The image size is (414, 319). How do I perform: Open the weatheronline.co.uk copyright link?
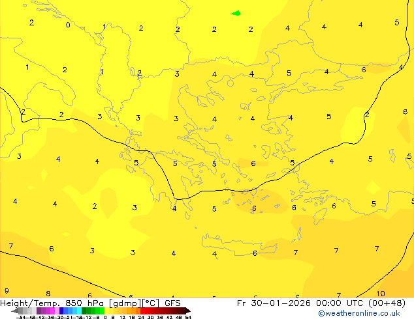pyautogui.click(x=359, y=313)
